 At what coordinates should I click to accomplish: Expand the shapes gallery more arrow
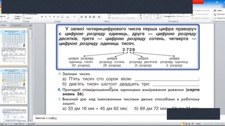161,18
